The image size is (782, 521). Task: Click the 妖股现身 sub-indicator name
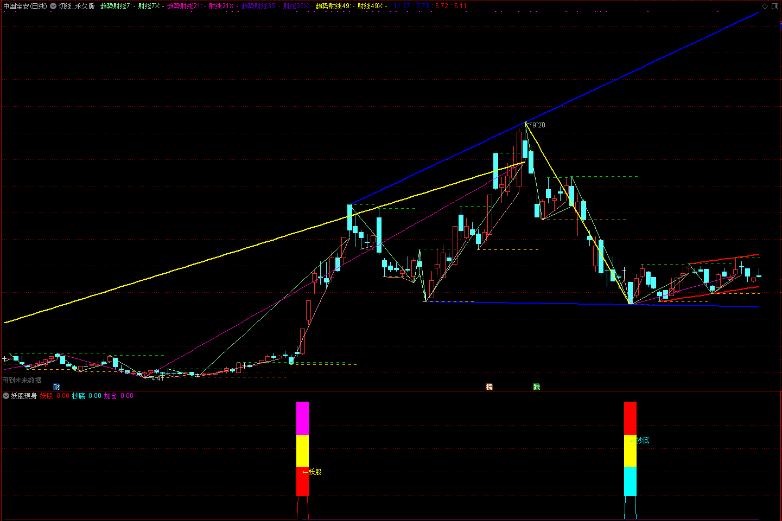pos(24,396)
